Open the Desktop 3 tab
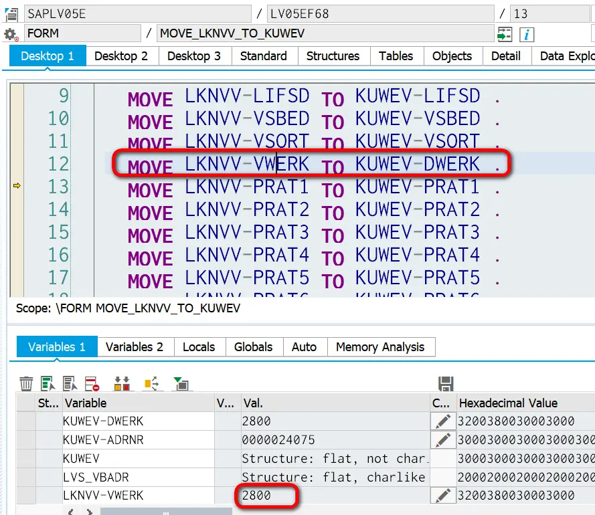This screenshot has width=595, height=515. [194, 56]
